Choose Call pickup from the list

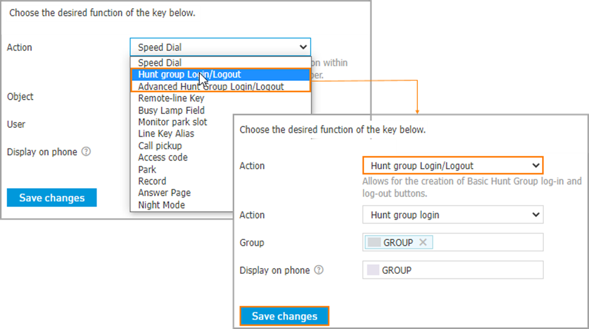click(x=160, y=146)
